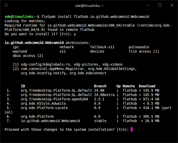Click the 'dbus access [2]' permission entry
Viewport: 178px width, 143px height.
point(28,56)
